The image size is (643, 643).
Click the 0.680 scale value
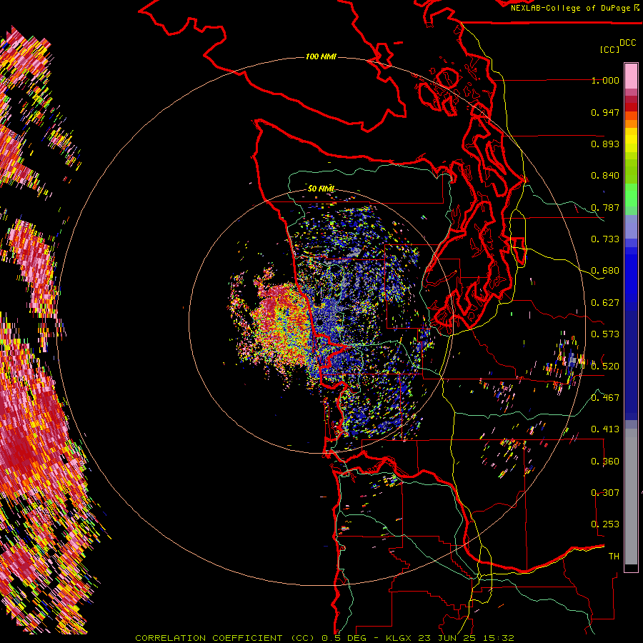605,271
